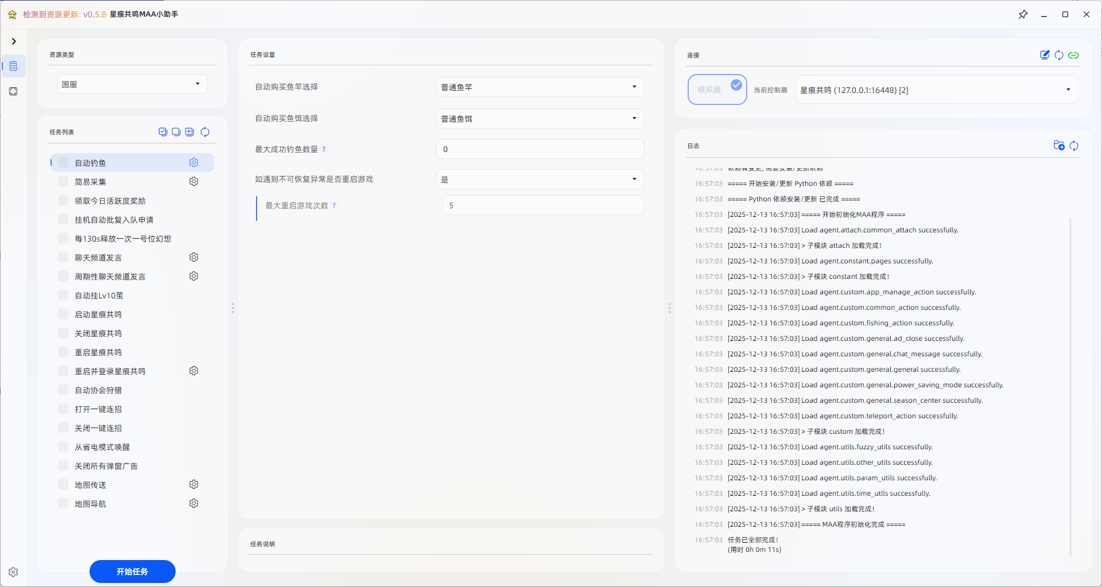Pin the window with the pushpin icon
This screenshot has width=1102, height=587.
(1023, 14)
